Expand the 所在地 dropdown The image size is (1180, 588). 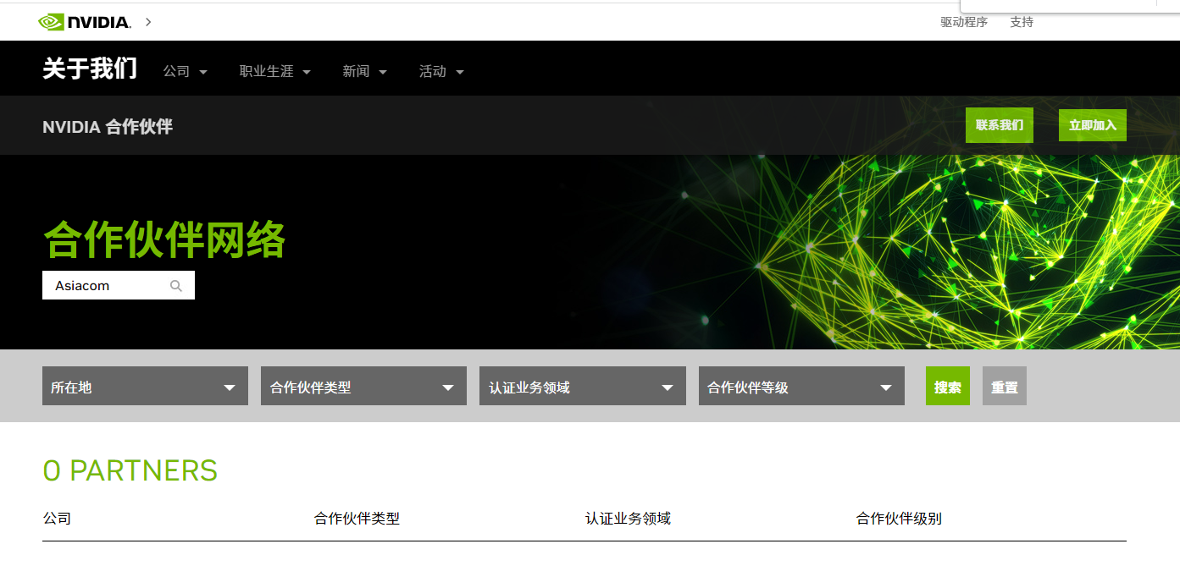pyautogui.click(x=145, y=386)
